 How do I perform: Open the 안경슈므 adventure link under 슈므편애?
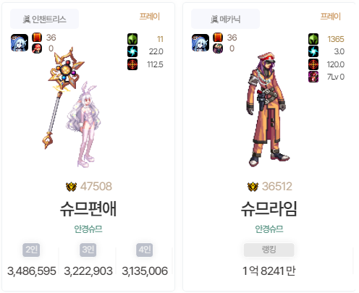click(x=88, y=229)
